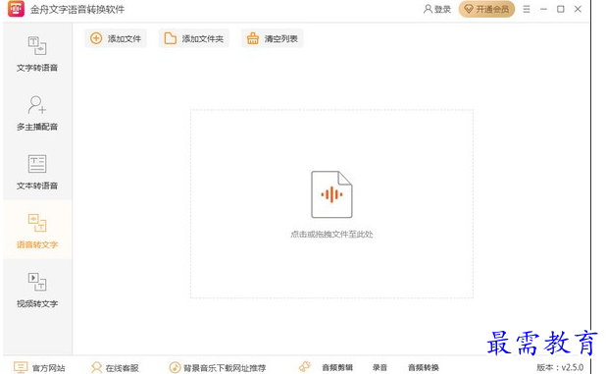
Task: Click the version v2.5.0 label
Action: (560, 367)
